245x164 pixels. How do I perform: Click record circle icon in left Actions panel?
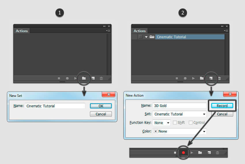pos(67,78)
